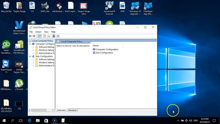Select Tenjho Tenge folder on desktop
220x124 pixels.
pos(19,7)
